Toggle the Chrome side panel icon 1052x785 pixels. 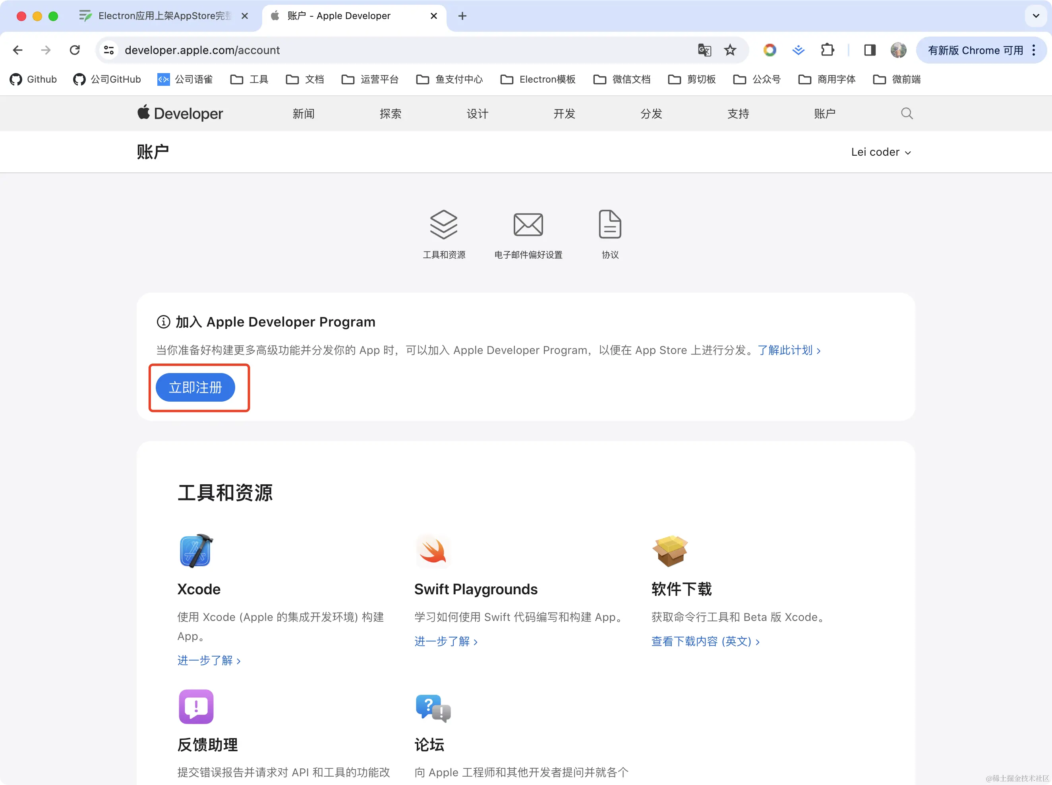click(x=870, y=50)
